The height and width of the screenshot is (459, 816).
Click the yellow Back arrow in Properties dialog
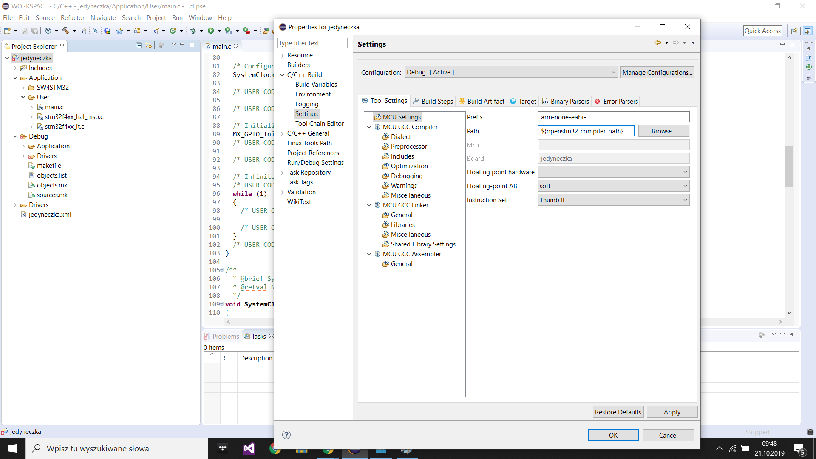pos(657,42)
